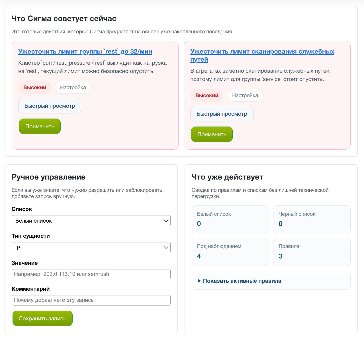
Task: Click 'Высокий' badge in the service paths card
Action: tap(207, 95)
